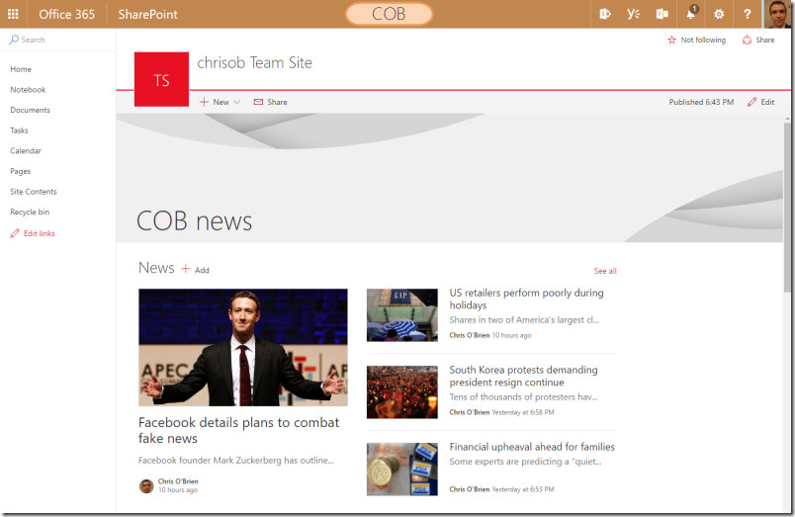
Task: Click the Not following star icon
Action: coord(671,41)
